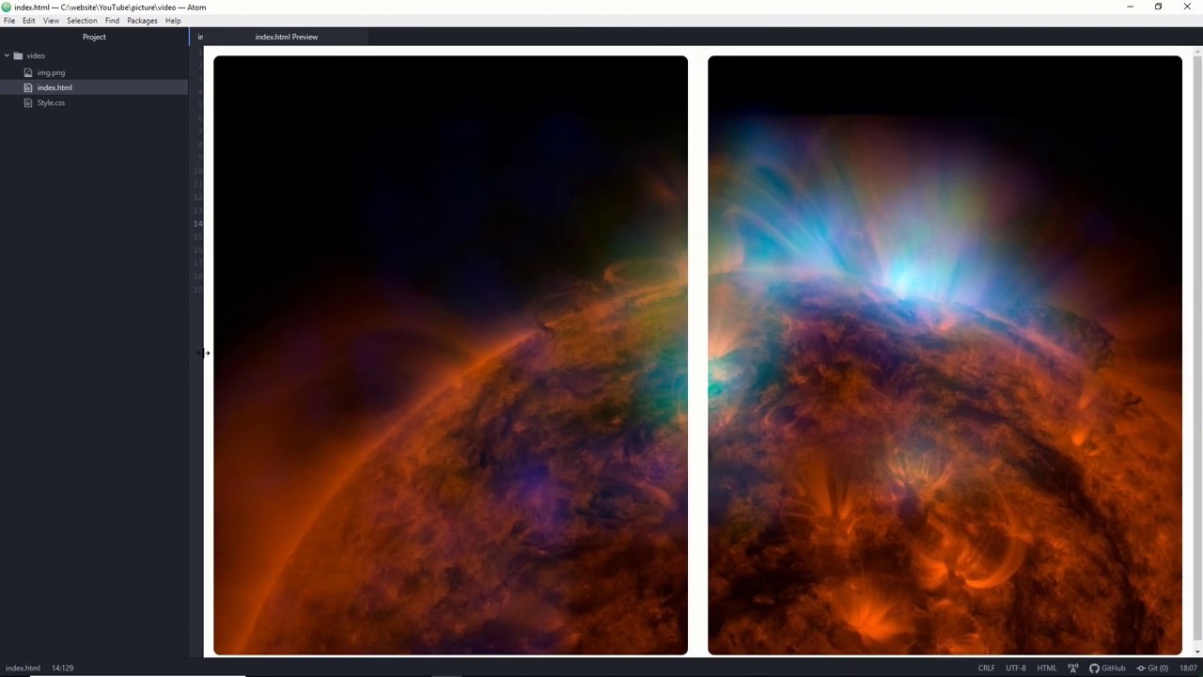
Task: Open the Selection menu
Action: pyautogui.click(x=82, y=21)
